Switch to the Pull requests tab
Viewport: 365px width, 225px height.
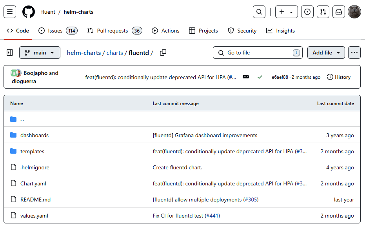pyautogui.click(x=114, y=31)
